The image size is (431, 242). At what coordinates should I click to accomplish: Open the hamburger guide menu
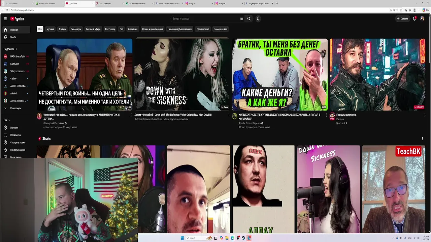(5, 19)
